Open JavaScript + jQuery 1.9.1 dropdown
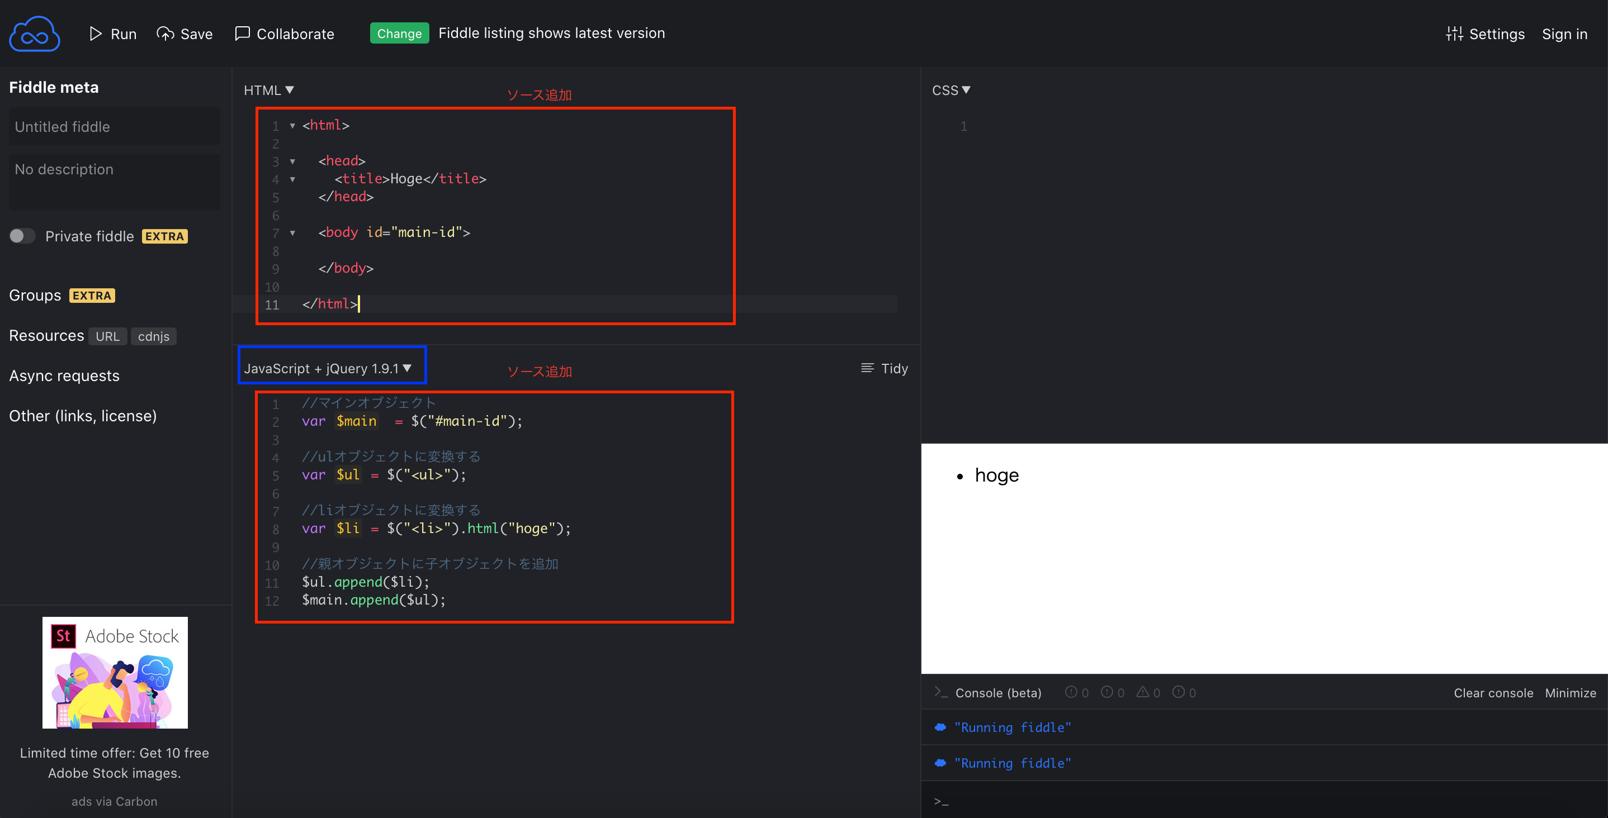The height and width of the screenshot is (818, 1608). pyautogui.click(x=328, y=368)
